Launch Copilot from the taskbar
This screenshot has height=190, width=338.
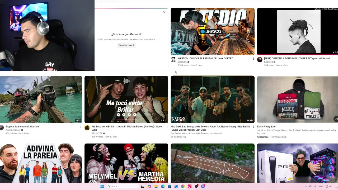[x=149, y=187]
